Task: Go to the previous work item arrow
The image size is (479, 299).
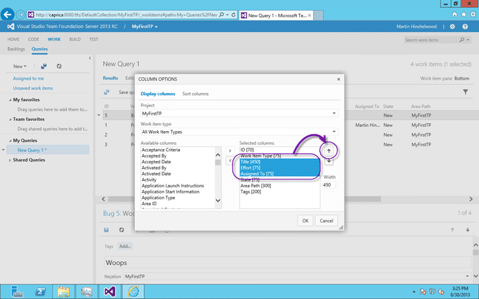Action: (452, 230)
